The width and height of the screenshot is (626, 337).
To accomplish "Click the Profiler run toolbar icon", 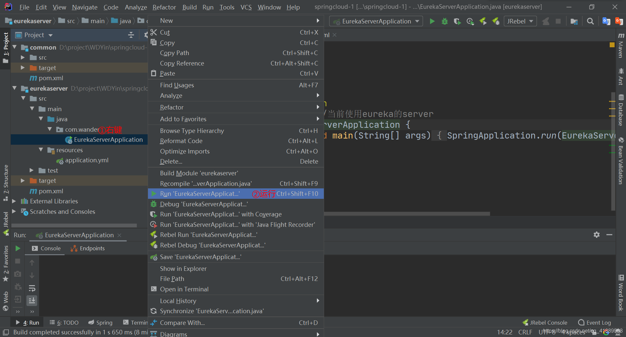I will 470,21.
